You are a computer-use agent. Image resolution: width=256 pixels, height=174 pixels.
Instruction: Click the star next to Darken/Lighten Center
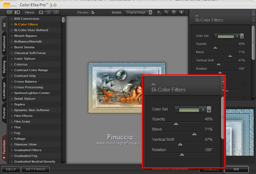point(12,93)
